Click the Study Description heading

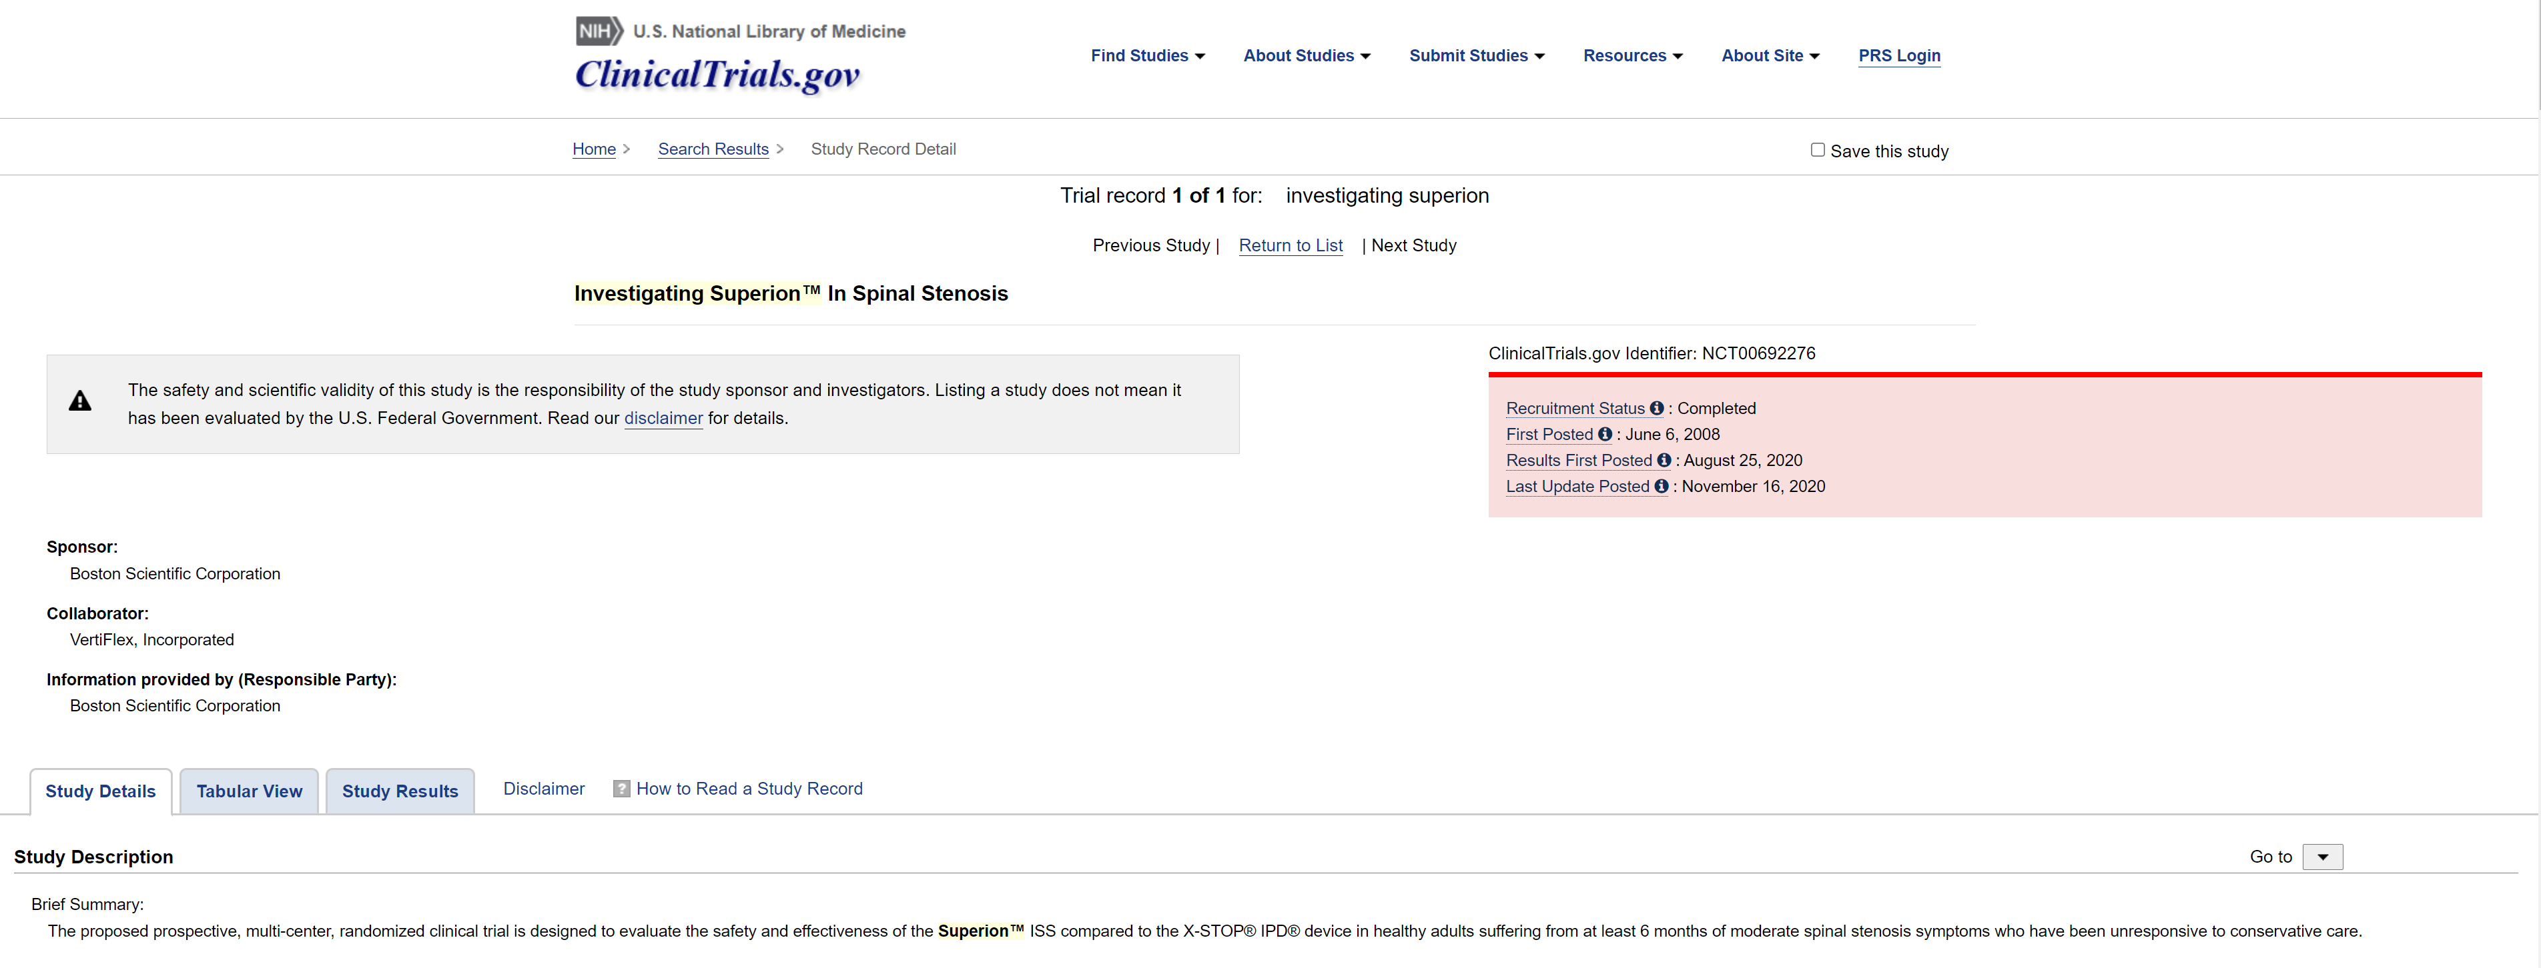tap(93, 857)
